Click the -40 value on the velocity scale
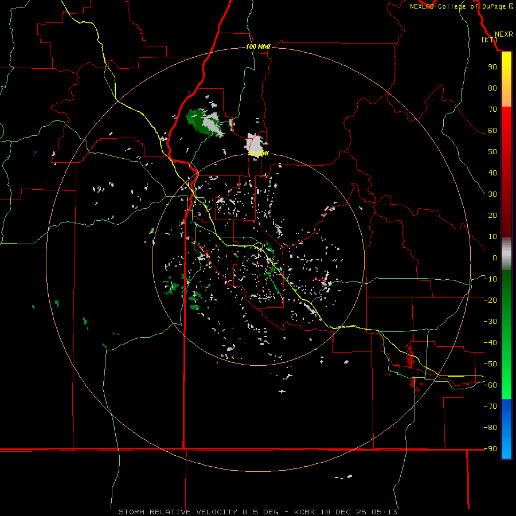The height and width of the screenshot is (516, 516). [490, 343]
